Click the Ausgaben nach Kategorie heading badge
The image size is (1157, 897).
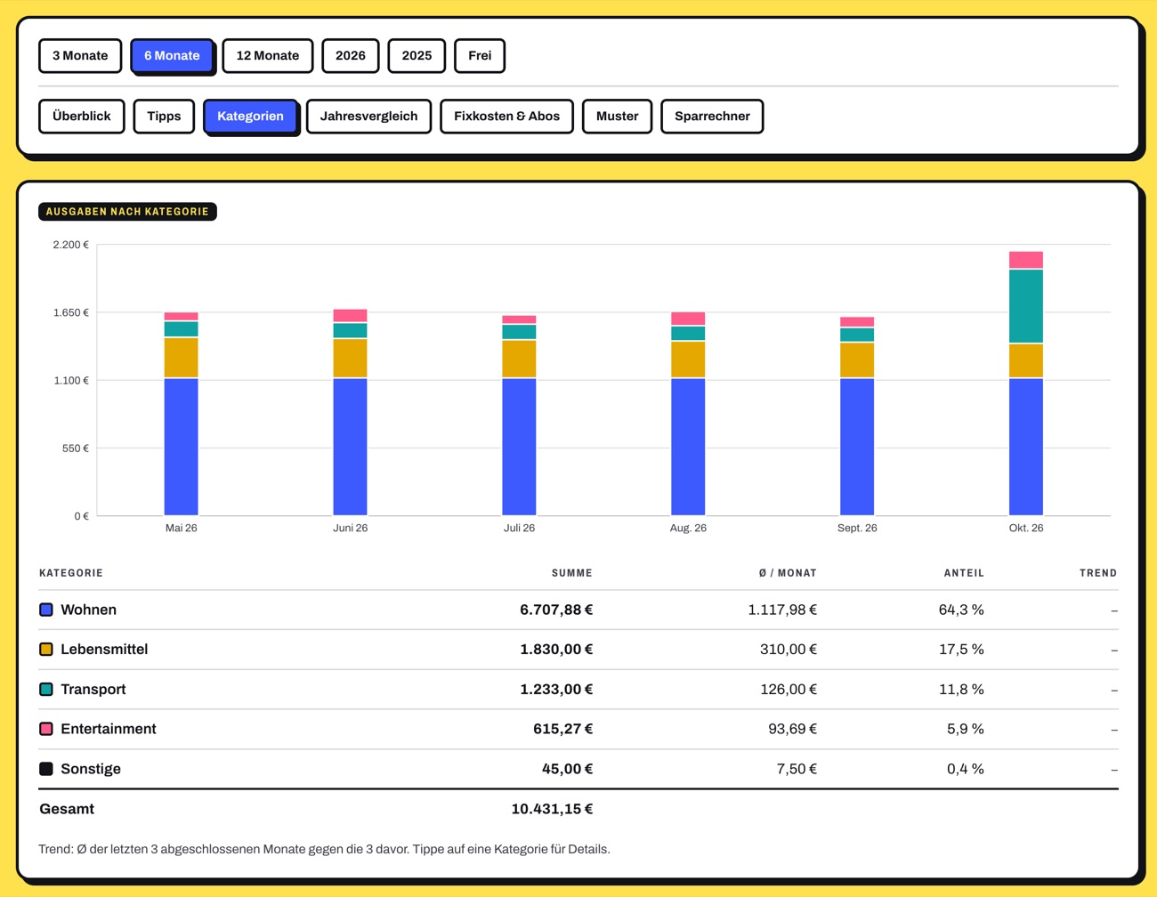coord(127,212)
